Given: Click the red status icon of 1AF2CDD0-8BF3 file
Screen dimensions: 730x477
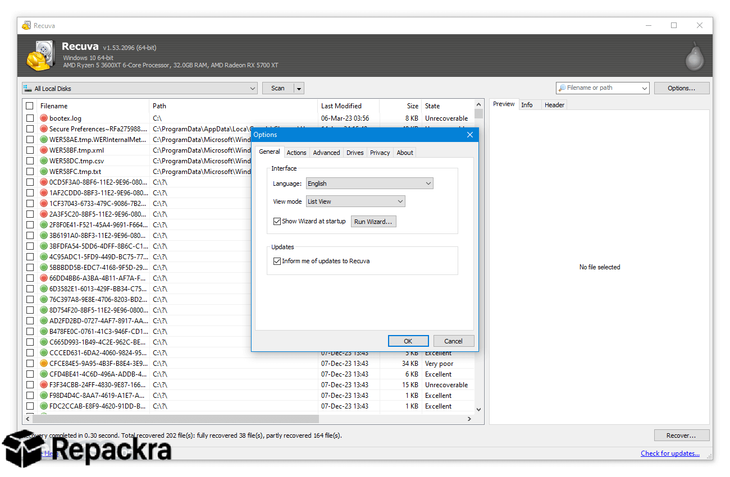Looking at the screenshot, I should (44, 193).
